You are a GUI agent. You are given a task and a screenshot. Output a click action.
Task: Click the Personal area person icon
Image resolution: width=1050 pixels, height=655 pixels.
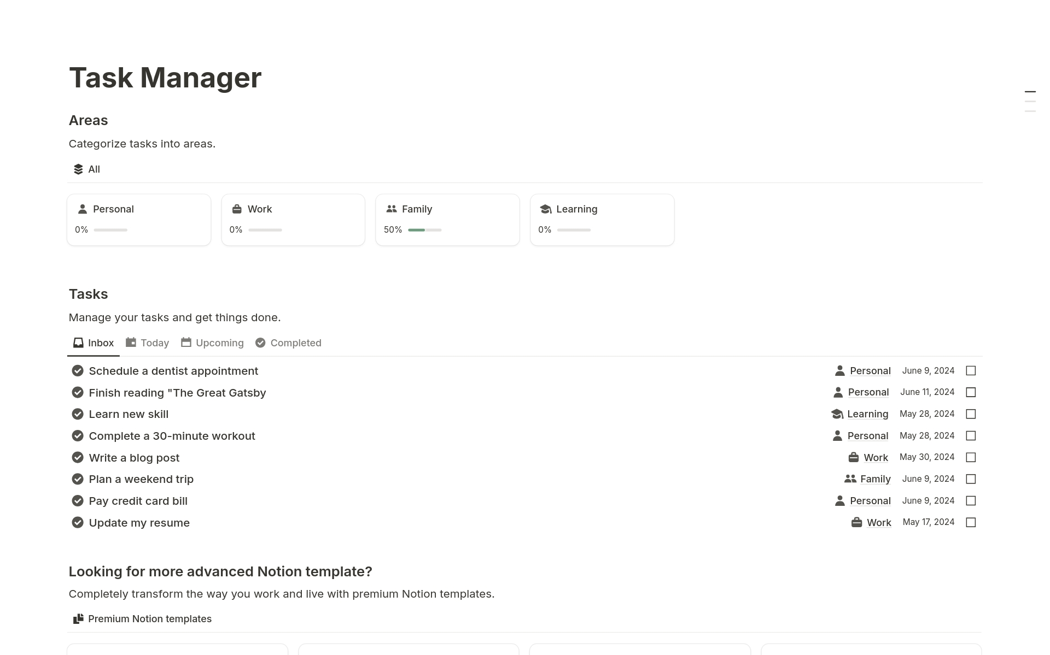click(x=83, y=209)
